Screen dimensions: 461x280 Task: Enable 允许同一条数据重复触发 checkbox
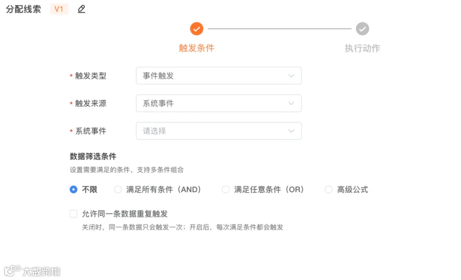point(73,214)
